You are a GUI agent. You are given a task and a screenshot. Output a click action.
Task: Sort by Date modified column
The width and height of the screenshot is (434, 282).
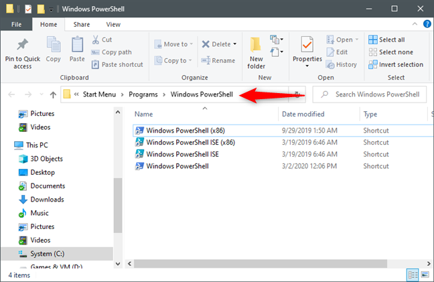303,114
